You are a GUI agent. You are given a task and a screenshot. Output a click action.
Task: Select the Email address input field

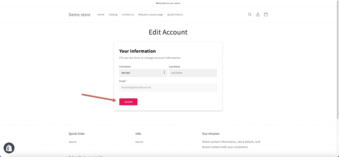coord(168,87)
